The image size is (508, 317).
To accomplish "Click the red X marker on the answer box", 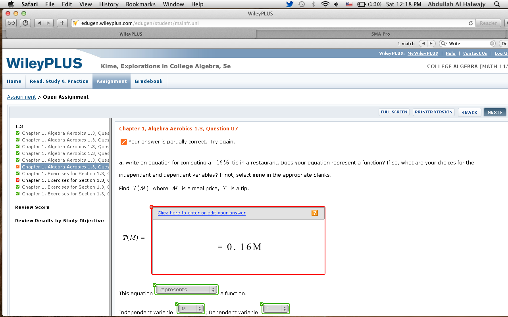I will point(151,207).
